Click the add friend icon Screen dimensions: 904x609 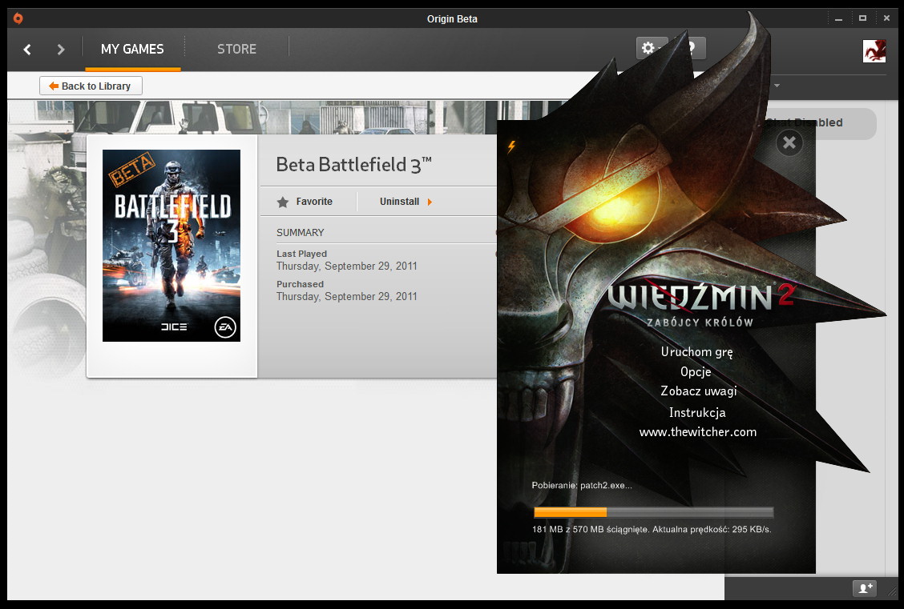[865, 588]
